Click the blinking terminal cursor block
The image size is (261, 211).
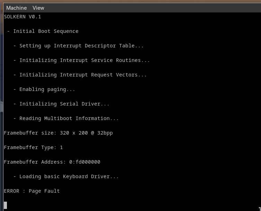click(x=5, y=205)
